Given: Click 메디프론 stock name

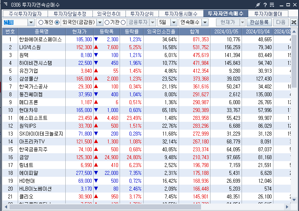Looking at the screenshot, I should pos(29,102).
